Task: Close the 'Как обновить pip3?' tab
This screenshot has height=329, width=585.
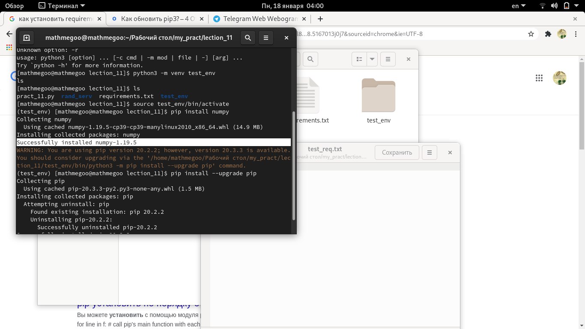Action: [202, 19]
